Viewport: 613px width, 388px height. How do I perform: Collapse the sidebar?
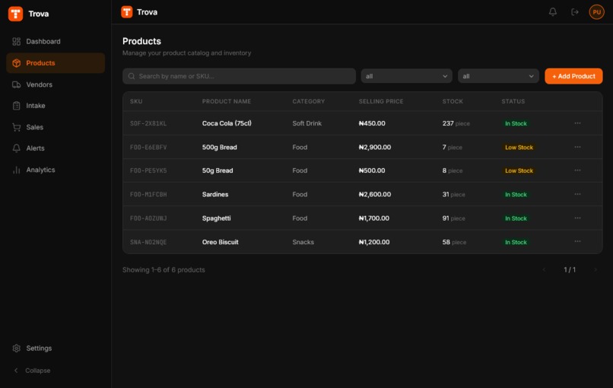pyautogui.click(x=33, y=371)
